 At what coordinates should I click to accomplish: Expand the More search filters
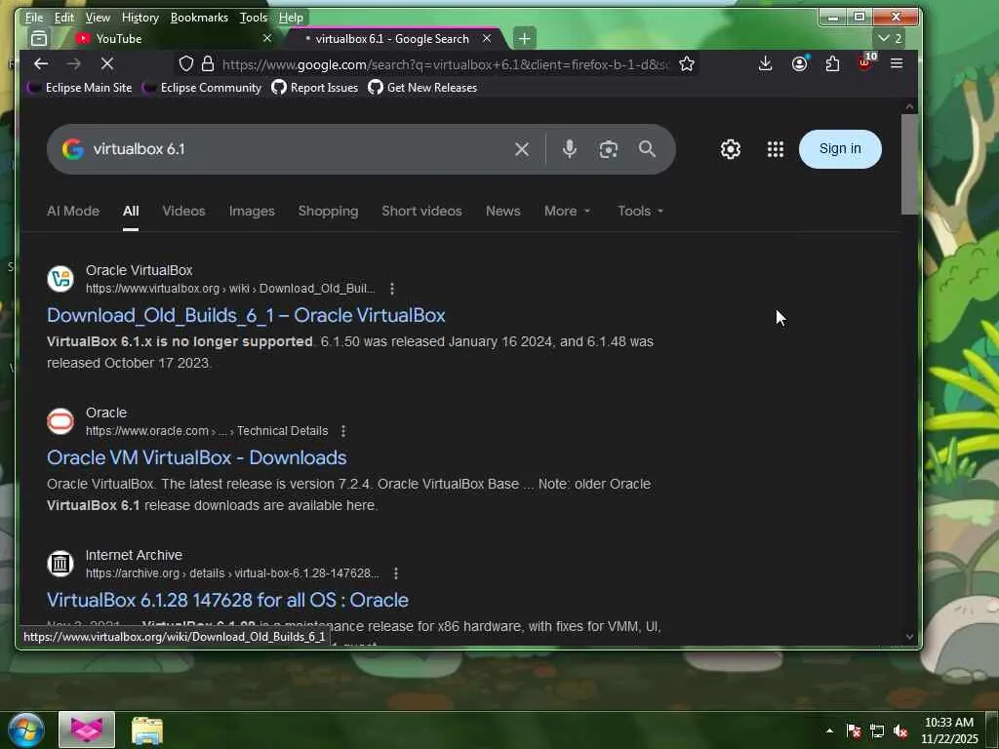[567, 211]
